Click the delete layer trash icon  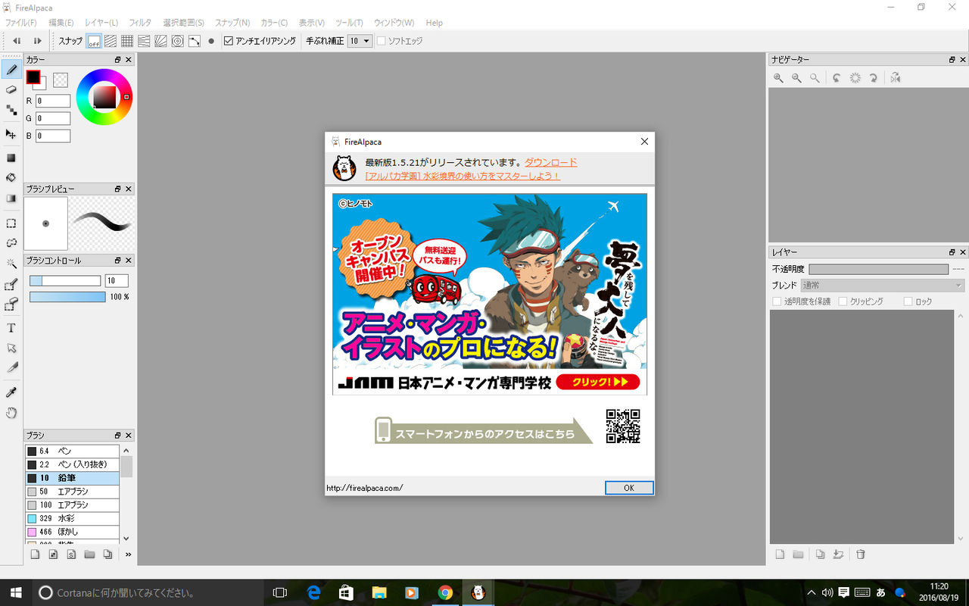pos(861,554)
